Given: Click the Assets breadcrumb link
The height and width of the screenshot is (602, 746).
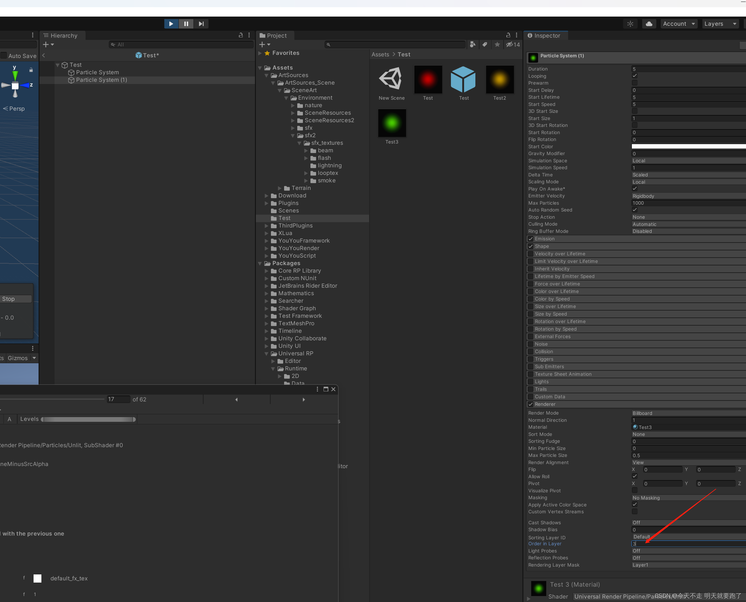Looking at the screenshot, I should 380,55.
